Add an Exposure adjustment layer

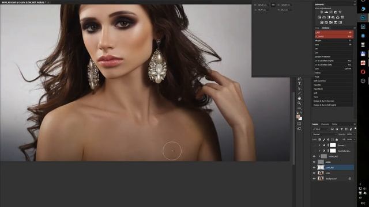coord(336,12)
